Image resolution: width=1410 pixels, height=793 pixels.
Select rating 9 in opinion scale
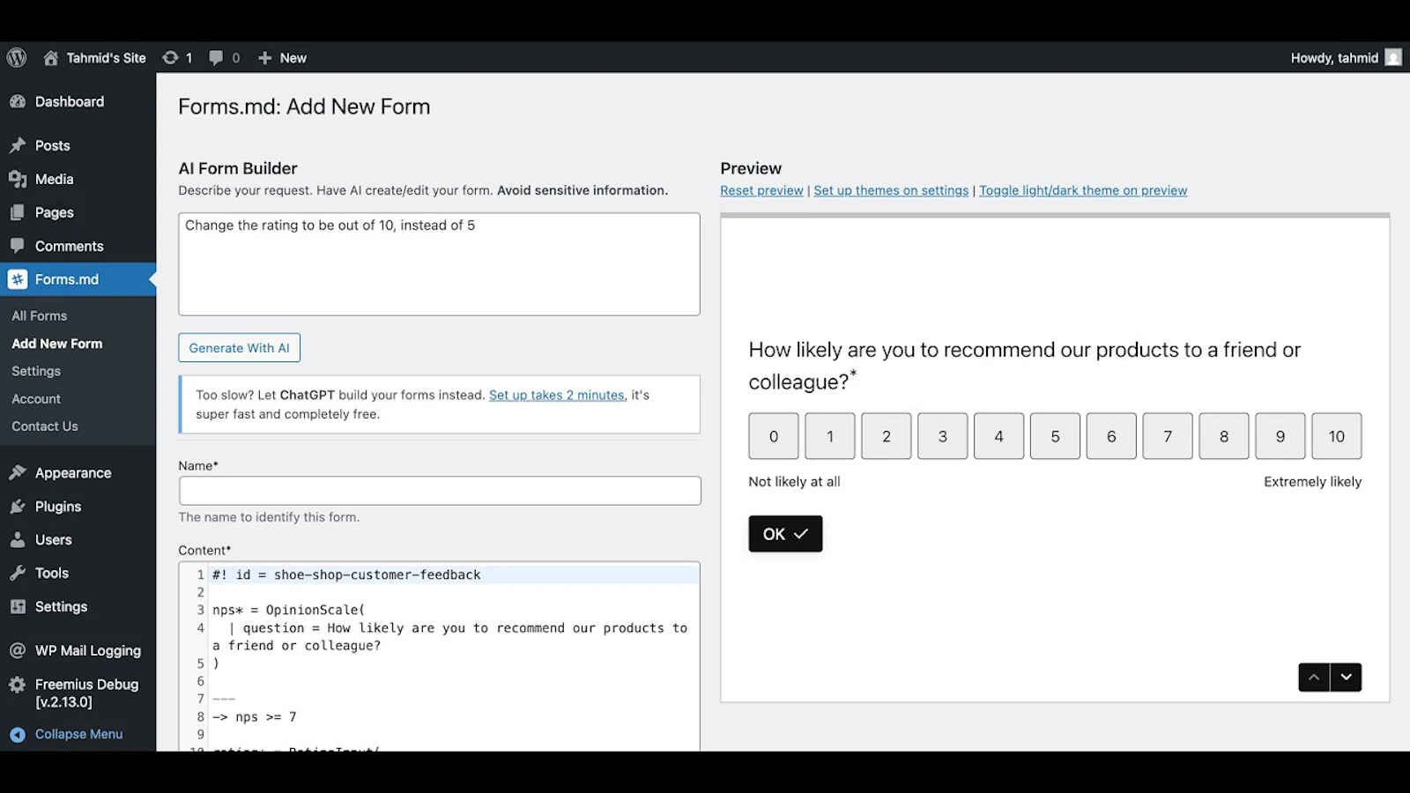pos(1280,436)
